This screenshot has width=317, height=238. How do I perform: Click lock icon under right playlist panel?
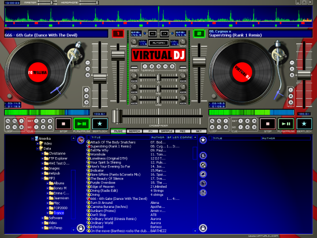tap(203, 228)
